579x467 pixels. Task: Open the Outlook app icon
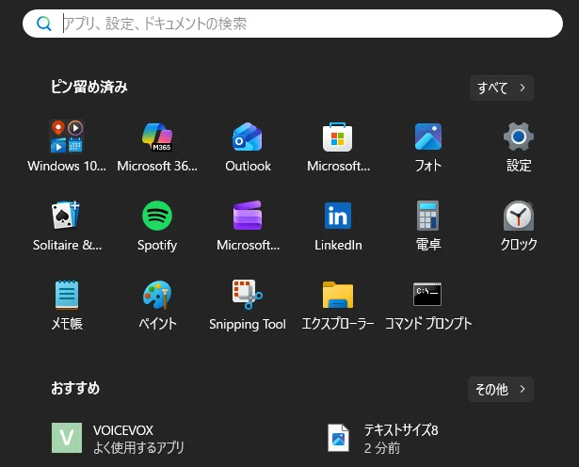pos(248,137)
